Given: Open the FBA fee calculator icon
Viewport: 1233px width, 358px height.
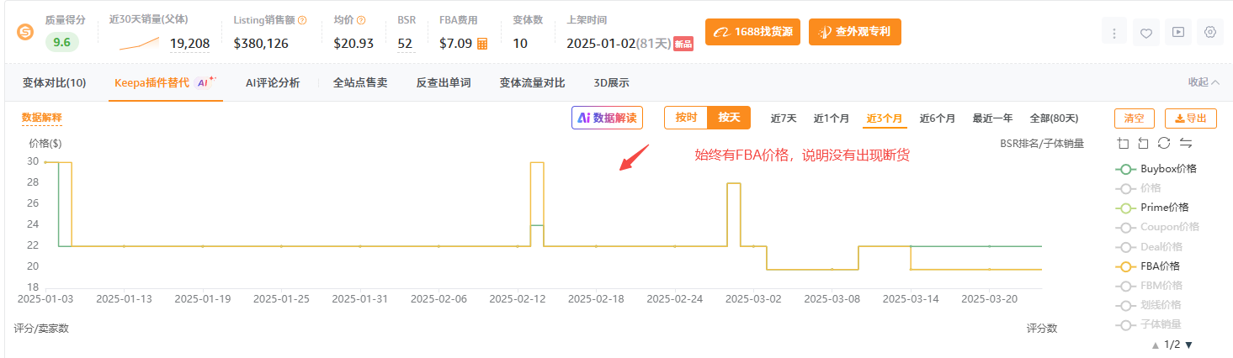Looking at the screenshot, I should pyautogui.click(x=482, y=44).
